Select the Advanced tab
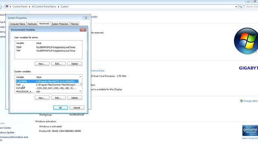The image size is (258, 145). (44, 24)
